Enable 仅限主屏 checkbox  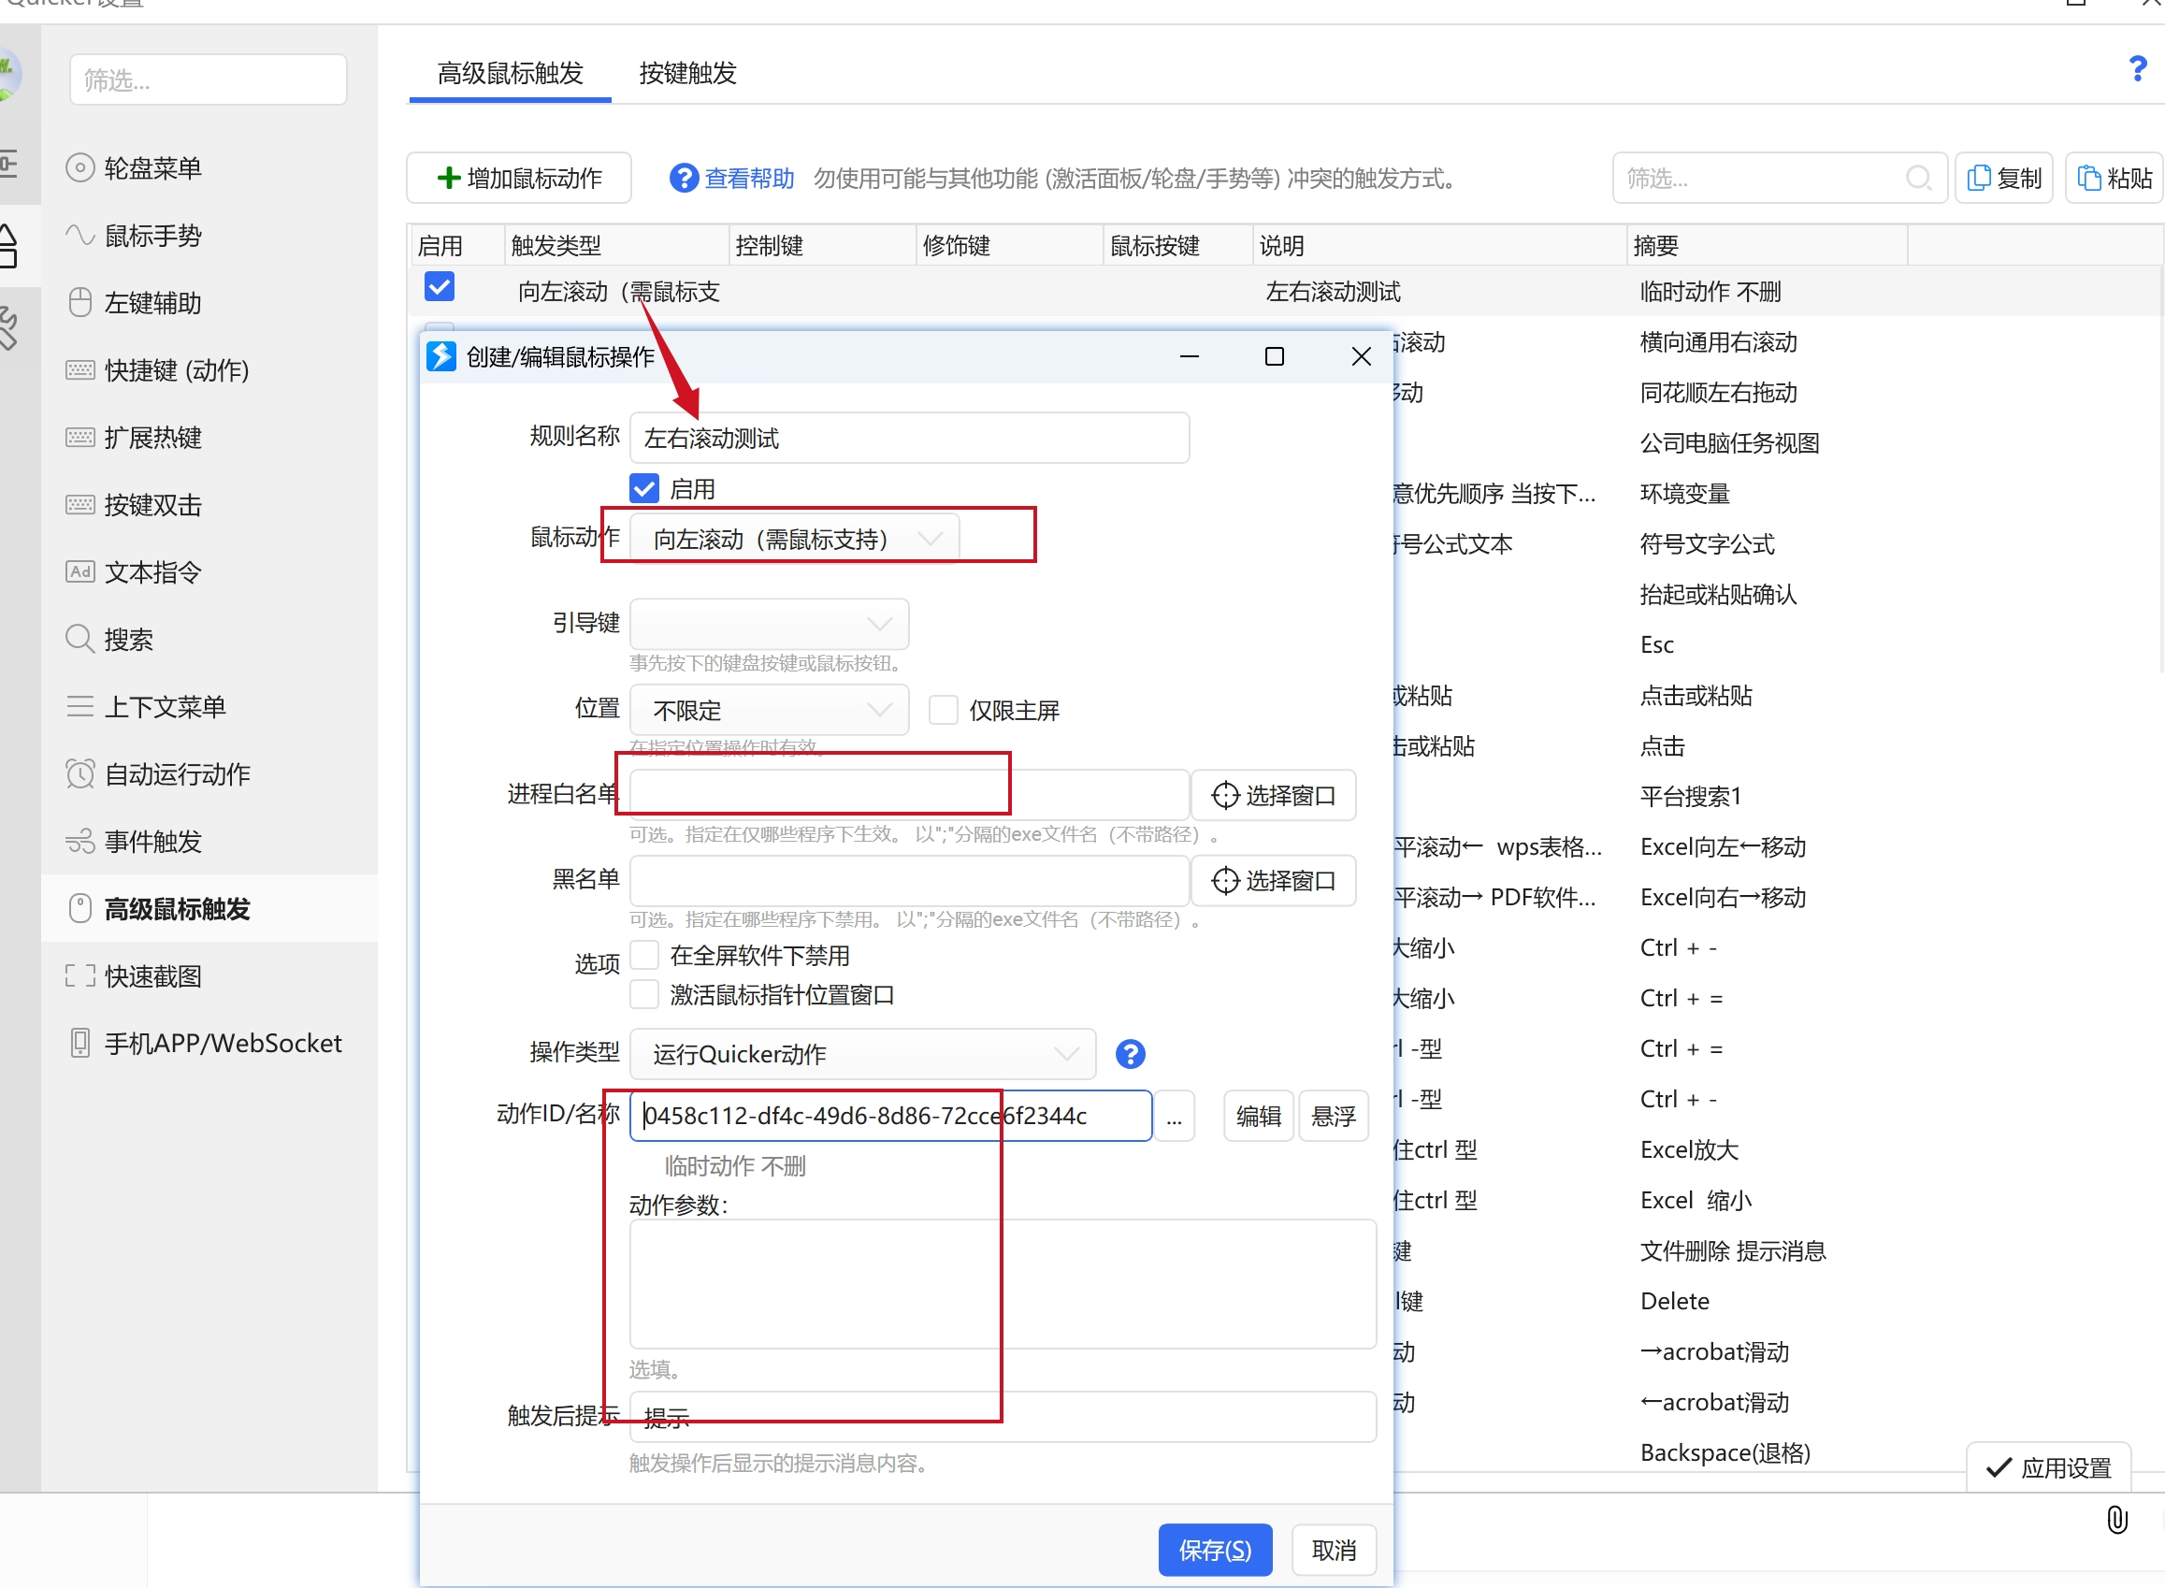[x=943, y=710]
